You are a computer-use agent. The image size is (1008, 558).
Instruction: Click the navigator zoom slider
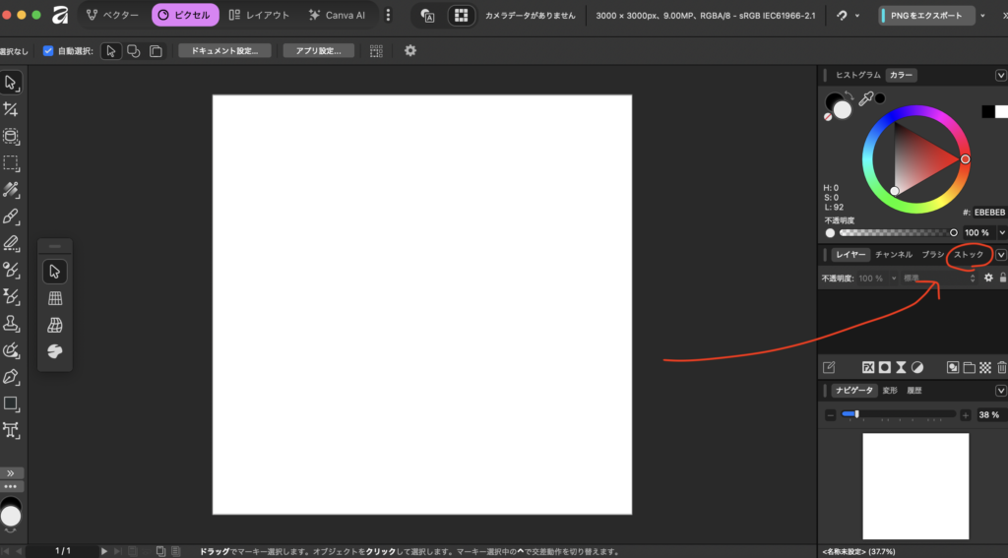pos(898,414)
